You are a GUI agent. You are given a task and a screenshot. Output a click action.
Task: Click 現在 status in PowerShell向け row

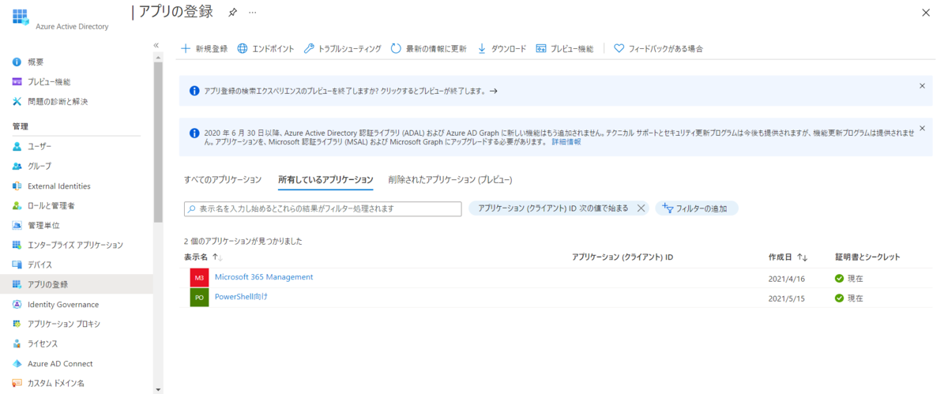(849, 298)
